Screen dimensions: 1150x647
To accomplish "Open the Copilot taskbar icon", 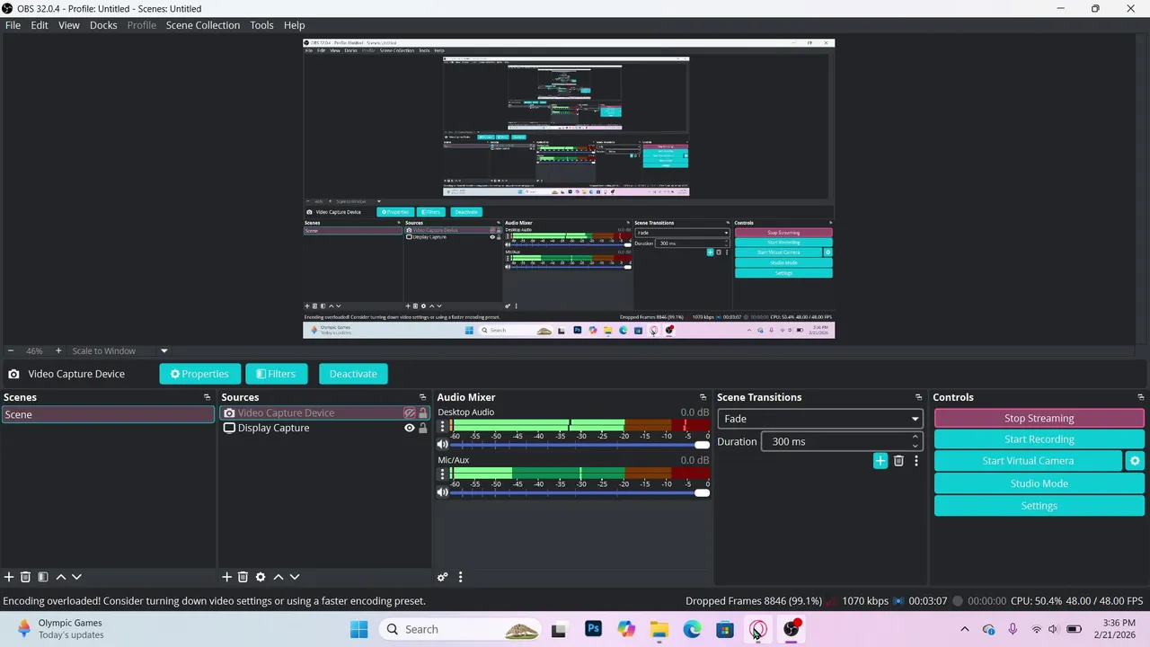I will pos(626,629).
